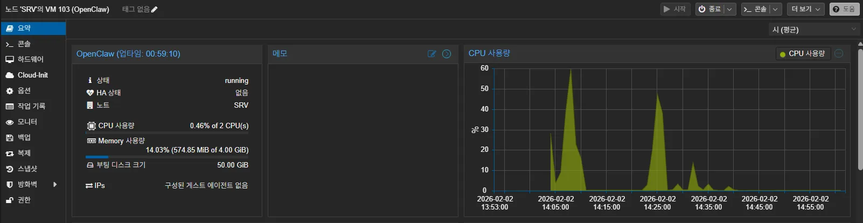Toggle the CPU 사용량 chart legend
Viewport: 863px width, 223px height.
(x=802, y=54)
